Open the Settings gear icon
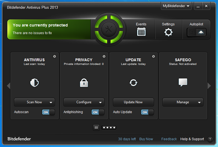The image size is (218, 147). [168, 32]
